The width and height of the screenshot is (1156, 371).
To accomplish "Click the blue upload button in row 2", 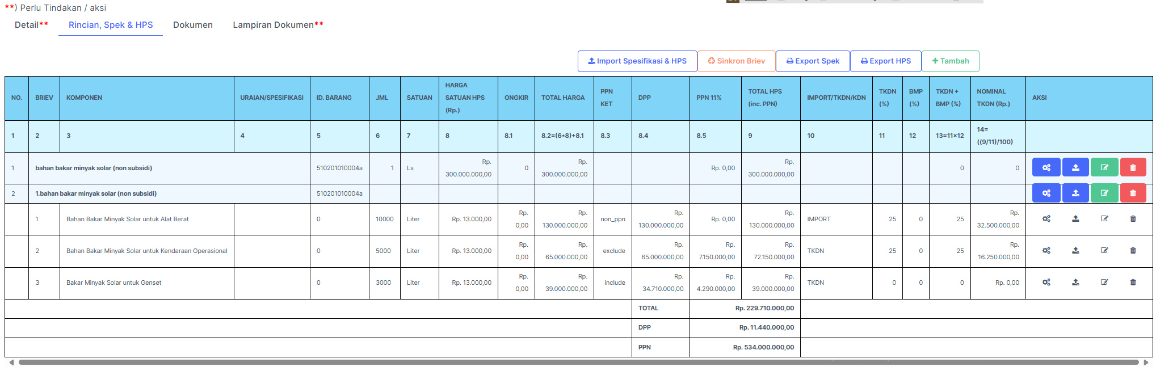I will click(x=1075, y=193).
